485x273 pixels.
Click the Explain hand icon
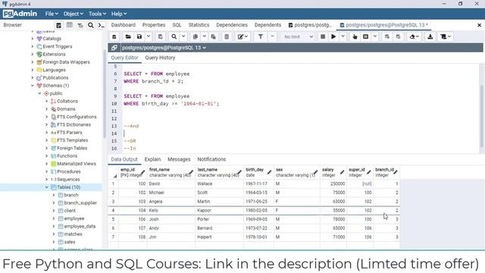[355, 36]
